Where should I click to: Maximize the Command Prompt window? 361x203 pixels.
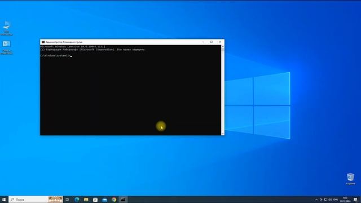click(x=212, y=42)
